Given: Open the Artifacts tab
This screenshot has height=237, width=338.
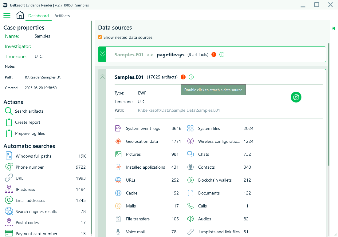Looking at the screenshot, I should click(x=62, y=16).
